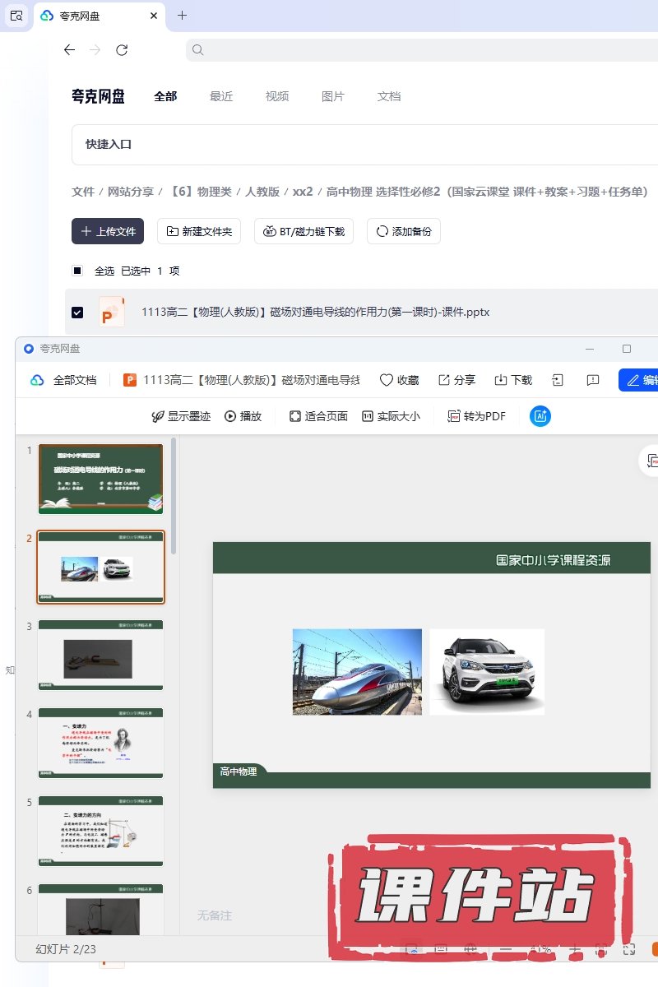Click the slide panel vertical scrollbar
658x987 pixels.
(174, 493)
